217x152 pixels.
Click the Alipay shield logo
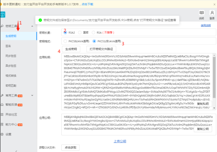click(3, 15)
